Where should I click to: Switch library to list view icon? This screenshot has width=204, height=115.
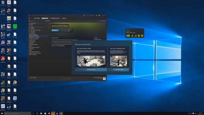coord(103,21)
